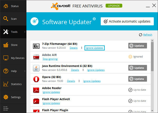
Task: Click the Flash Player ActiveX icon
Action: pos(36,101)
